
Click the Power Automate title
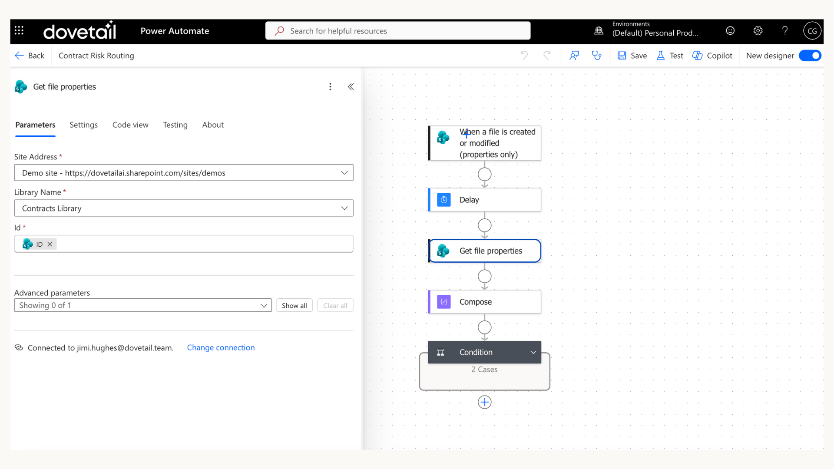coord(175,31)
